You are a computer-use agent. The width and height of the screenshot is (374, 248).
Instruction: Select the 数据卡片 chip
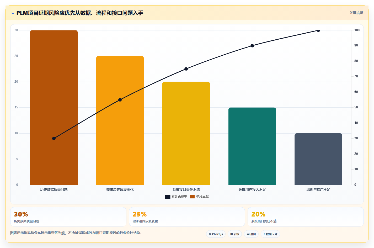[x=270, y=234]
